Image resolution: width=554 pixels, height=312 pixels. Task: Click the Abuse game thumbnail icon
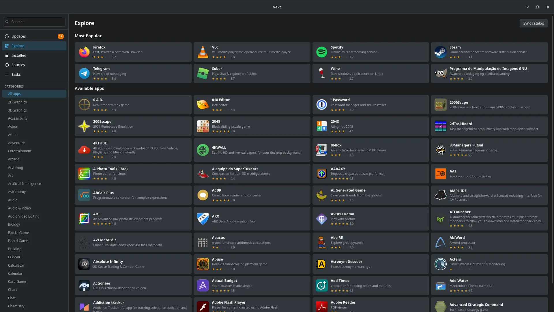(203, 264)
